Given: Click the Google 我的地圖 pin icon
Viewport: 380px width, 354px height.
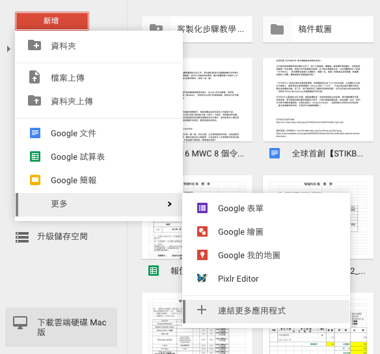Looking at the screenshot, I should tap(202, 255).
